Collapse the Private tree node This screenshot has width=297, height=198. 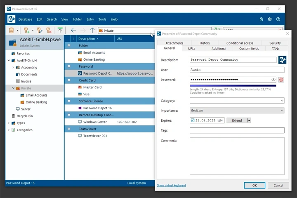[x=13, y=88]
